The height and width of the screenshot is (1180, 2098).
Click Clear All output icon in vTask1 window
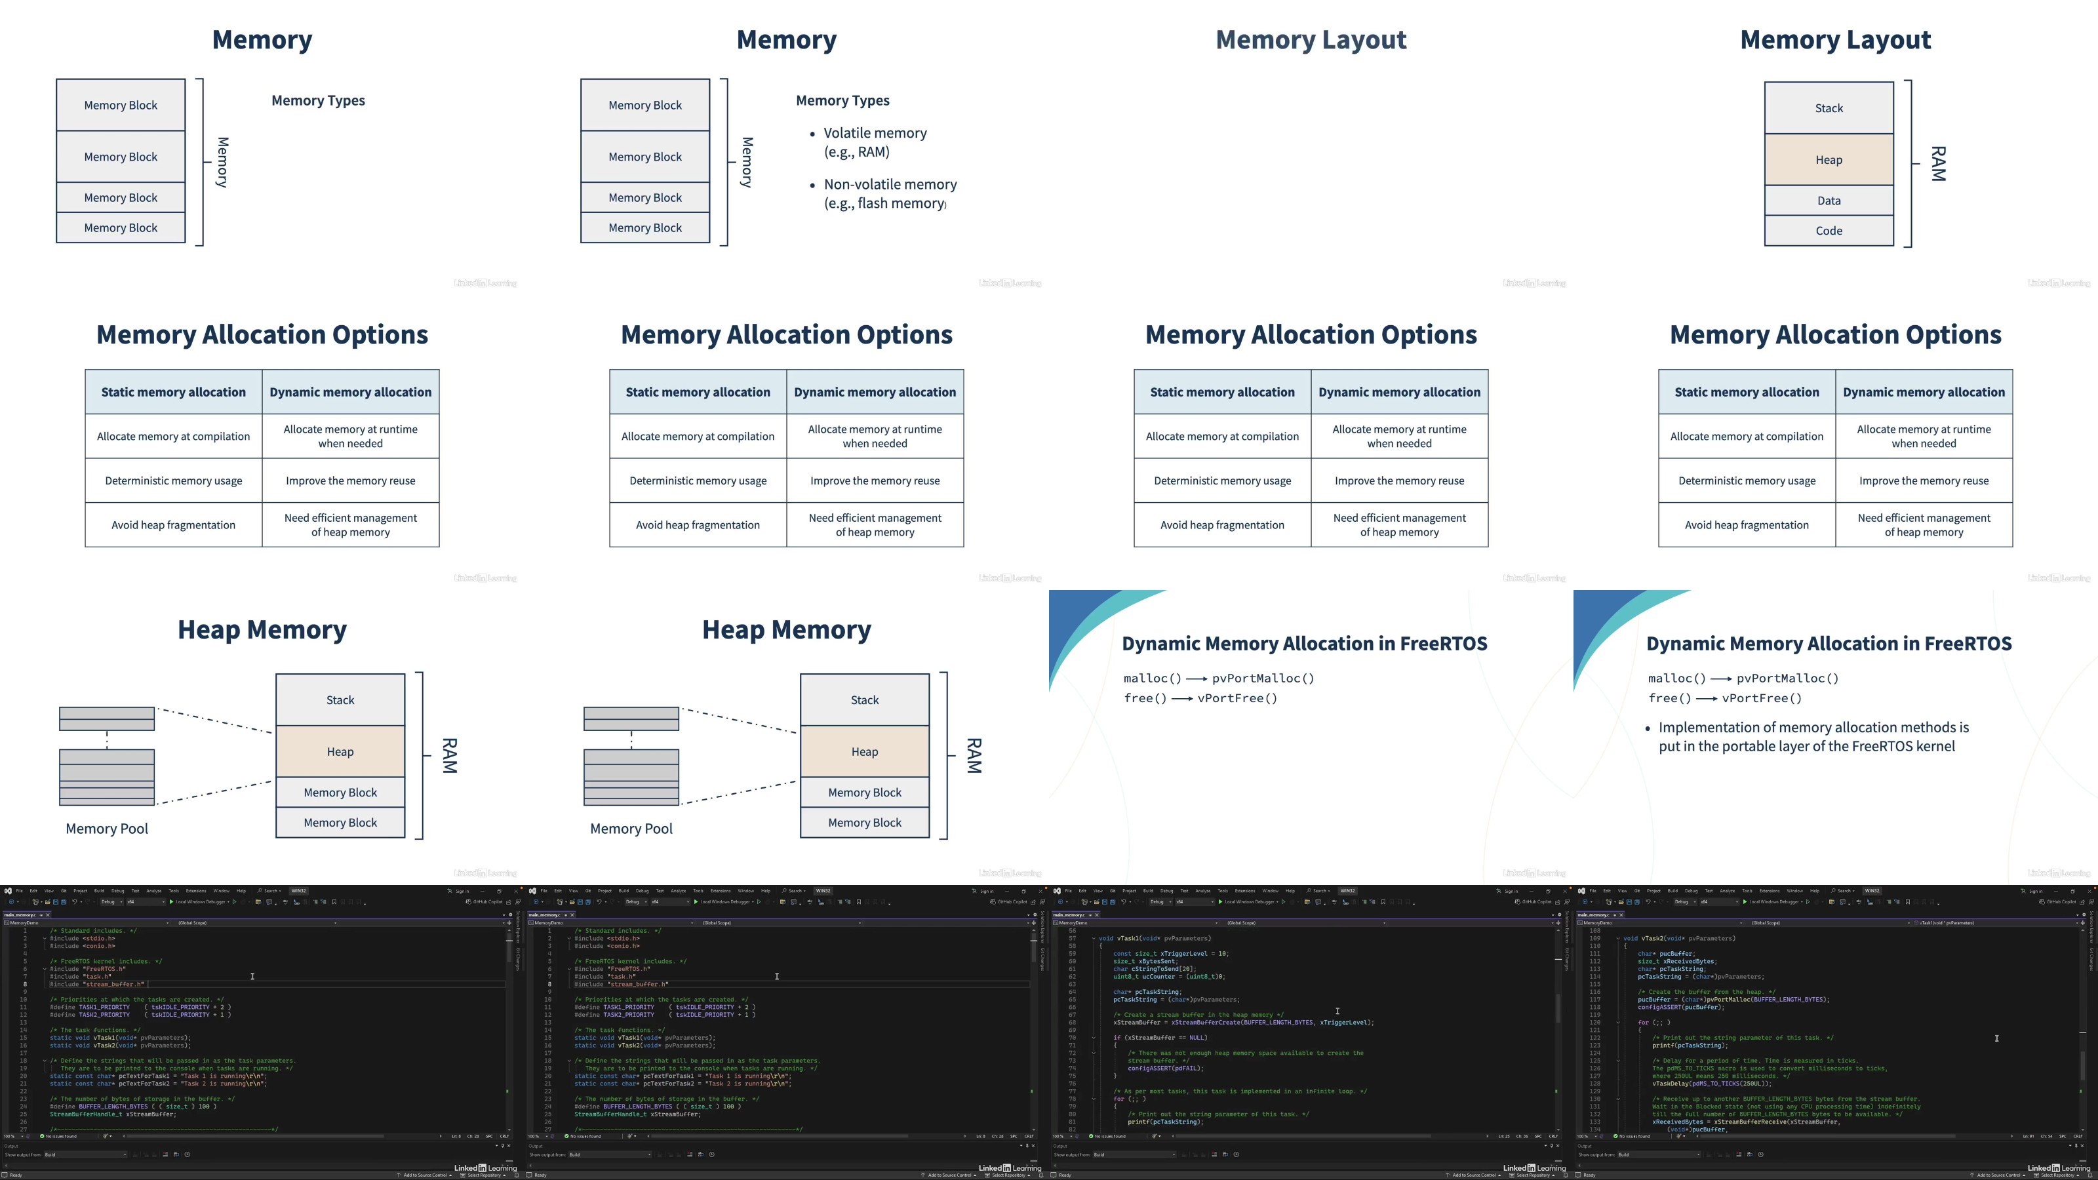(1214, 1154)
